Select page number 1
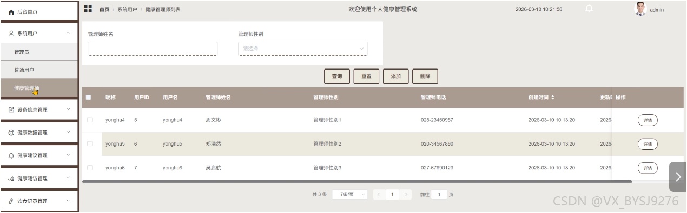Viewport: 687px width, 213px height. pyautogui.click(x=393, y=194)
